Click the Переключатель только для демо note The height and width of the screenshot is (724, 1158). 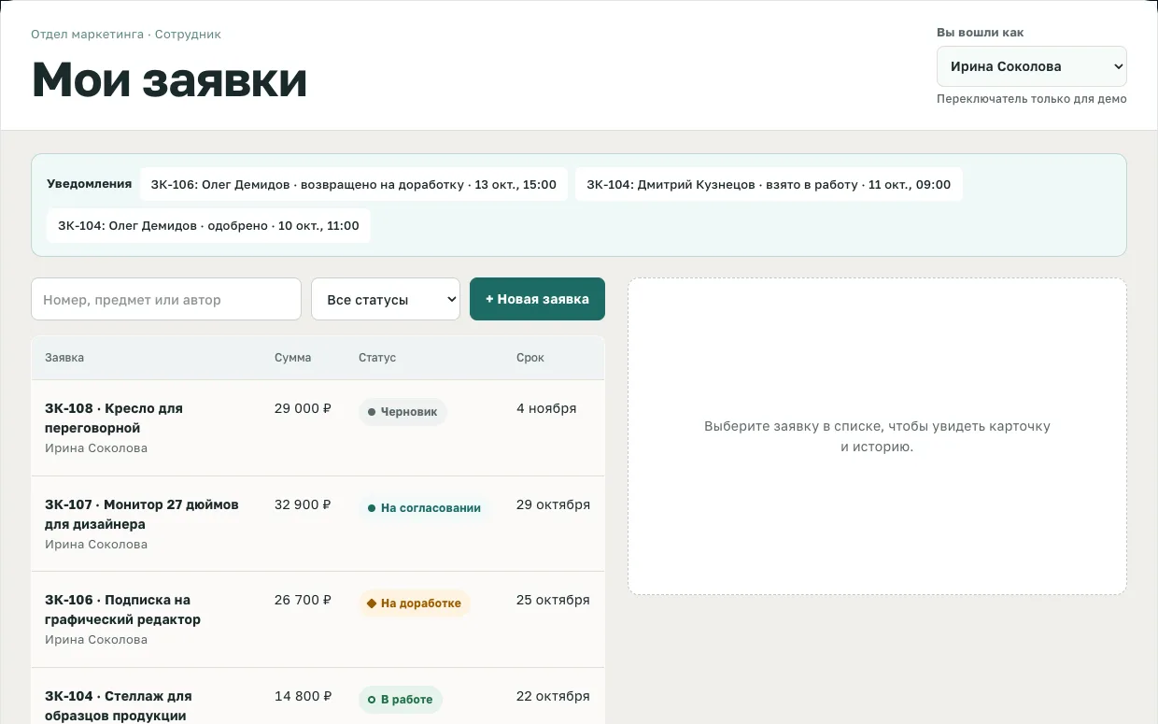(x=1032, y=99)
